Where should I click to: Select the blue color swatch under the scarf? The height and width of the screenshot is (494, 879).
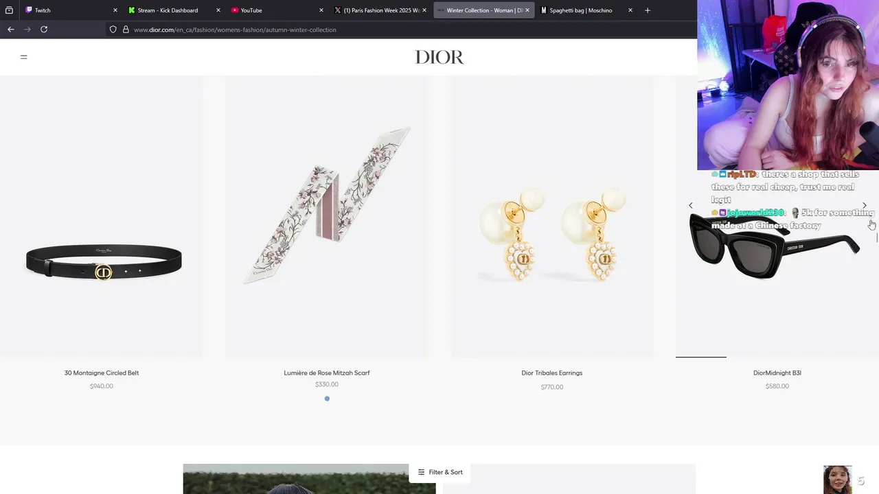click(x=327, y=399)
